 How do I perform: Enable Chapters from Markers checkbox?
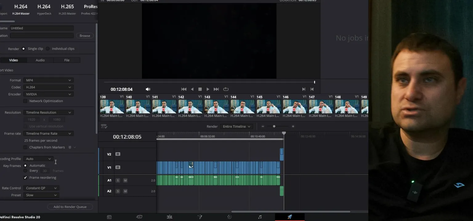pyautogui.click(x=26, y=147)
